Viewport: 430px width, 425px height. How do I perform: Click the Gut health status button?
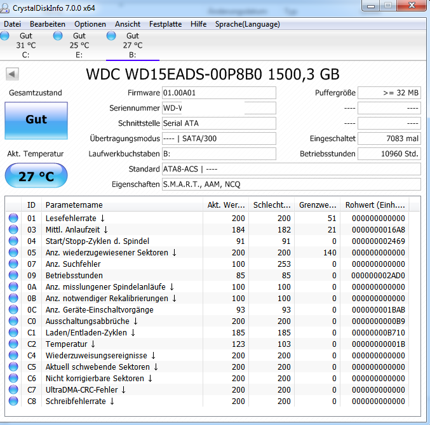pos(36,121)
